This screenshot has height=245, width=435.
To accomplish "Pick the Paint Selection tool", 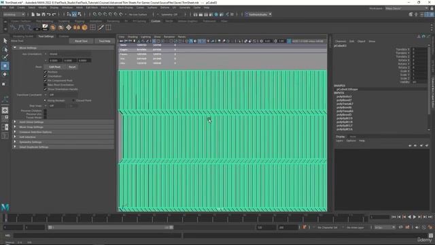I will coord(5,57).
